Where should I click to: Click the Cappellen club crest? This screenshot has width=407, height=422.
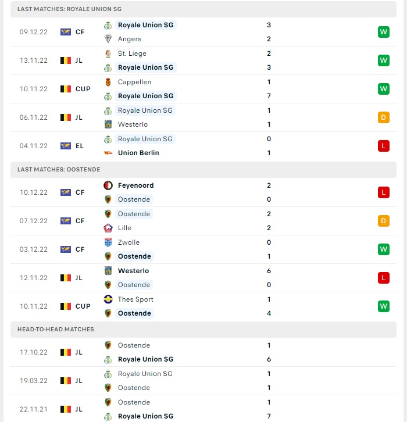[x=108, y=82]
